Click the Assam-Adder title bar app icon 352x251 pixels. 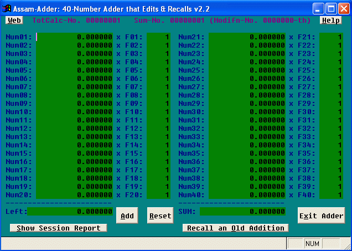pos(7,9)
